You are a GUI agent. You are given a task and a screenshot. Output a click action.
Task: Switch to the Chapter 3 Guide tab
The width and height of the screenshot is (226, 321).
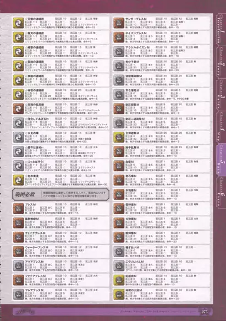click(x=221, y=94)
